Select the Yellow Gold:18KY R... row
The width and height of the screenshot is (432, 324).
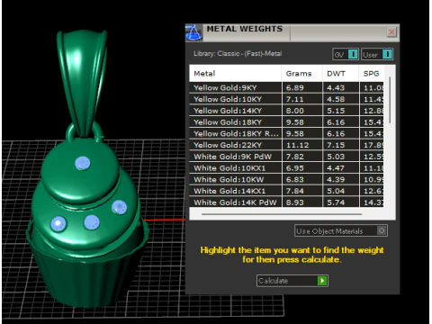pos(286,133)
